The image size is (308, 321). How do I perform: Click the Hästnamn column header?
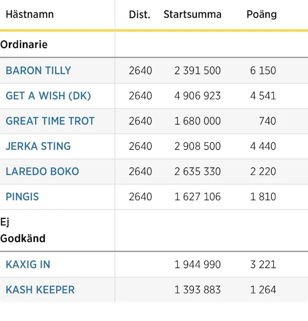pos(30,15)
